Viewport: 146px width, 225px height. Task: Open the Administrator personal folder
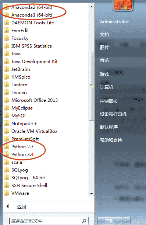[114, 22]
